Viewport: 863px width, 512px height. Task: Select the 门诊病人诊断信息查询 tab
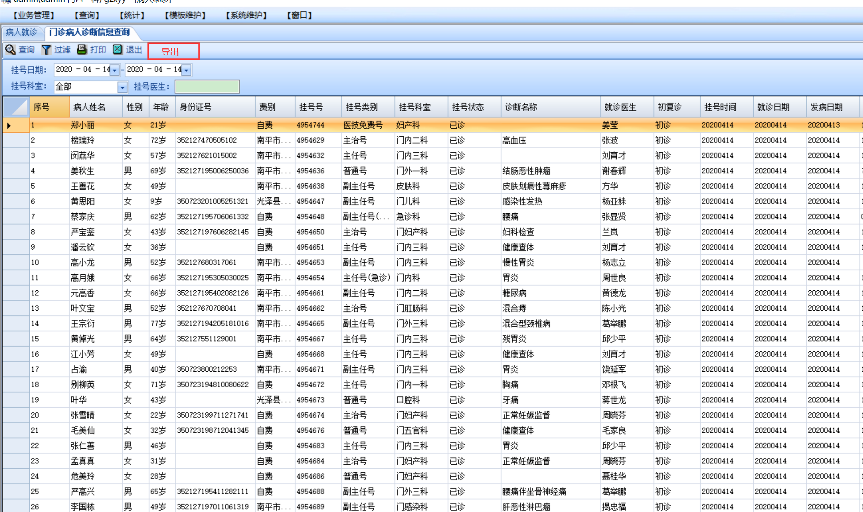point(89,32)
